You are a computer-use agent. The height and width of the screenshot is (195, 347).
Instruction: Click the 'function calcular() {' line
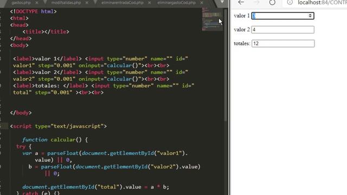(x=55, y=140)
